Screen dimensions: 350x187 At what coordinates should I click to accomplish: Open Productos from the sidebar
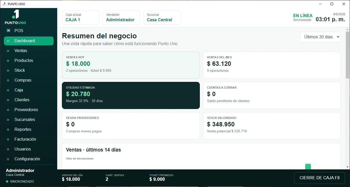click(29, 61)
